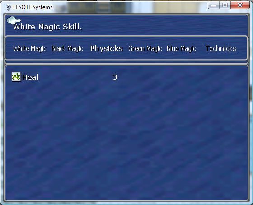Viewport: 253px width, 205px height.
Task: Close the FFSOTL Systems window
Action: pyautogui.click(x=240, y=5)
